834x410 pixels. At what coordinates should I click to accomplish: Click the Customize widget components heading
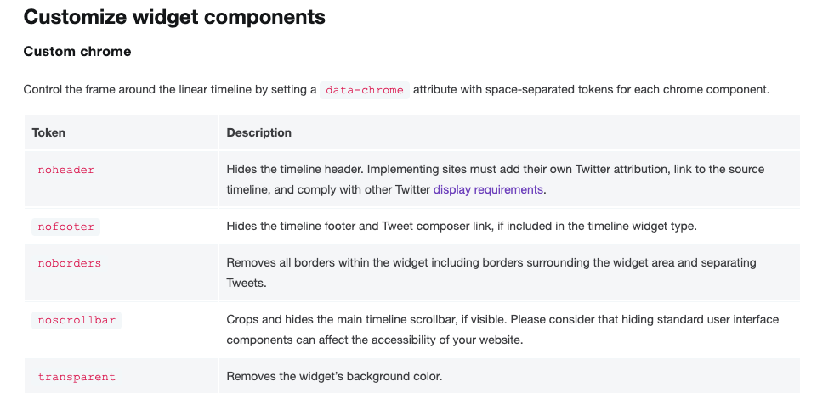[x=174, y=16]
